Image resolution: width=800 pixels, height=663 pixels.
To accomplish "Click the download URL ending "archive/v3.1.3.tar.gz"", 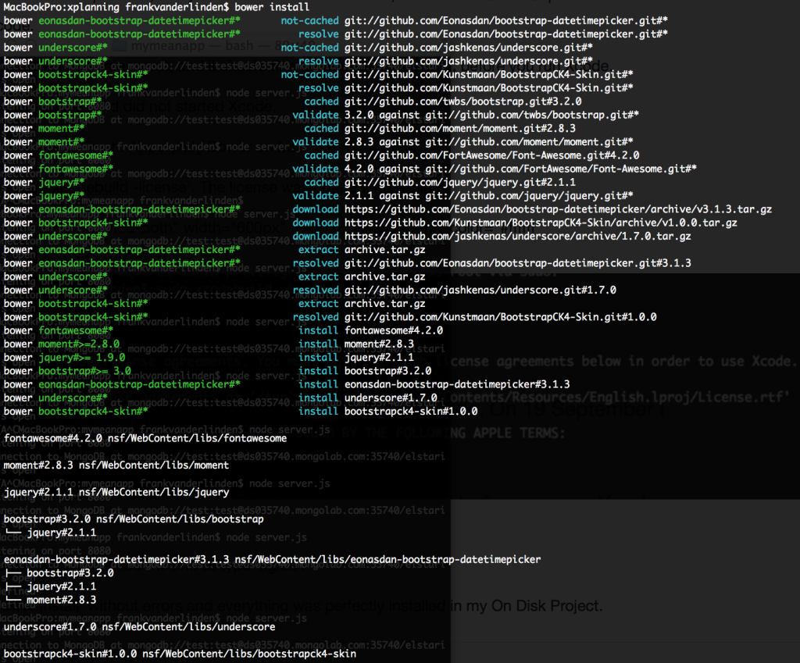I will (558, 209).
